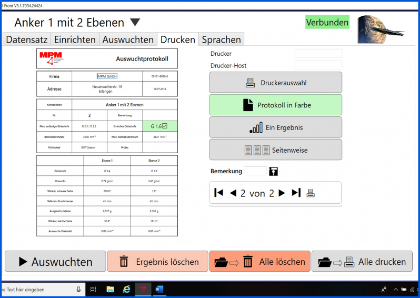
Task: Open Word from the Windows taskbar
Action: click(x=159, y=289)
